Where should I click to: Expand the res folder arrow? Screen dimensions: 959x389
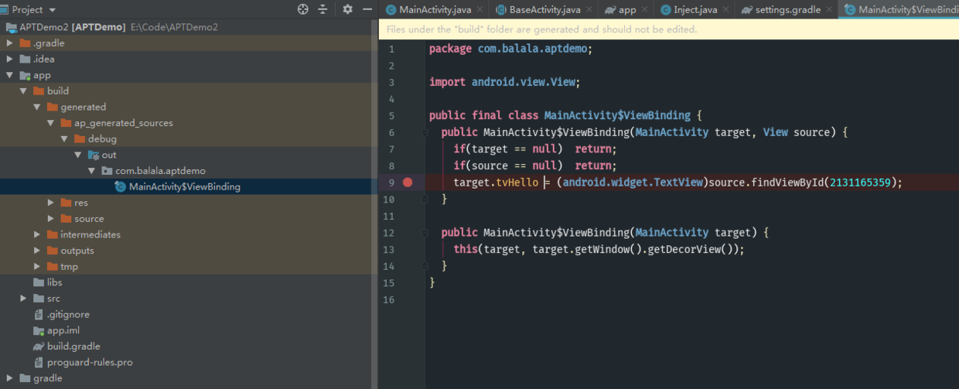tap(51, 203)
